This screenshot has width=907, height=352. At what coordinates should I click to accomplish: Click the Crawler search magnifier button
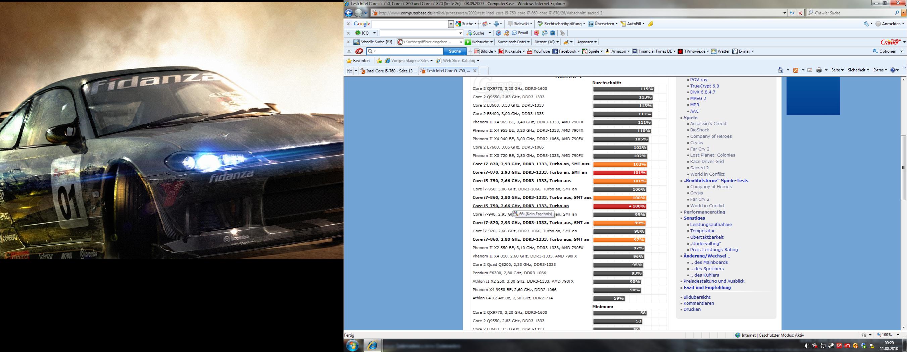[x=897, y=13]
